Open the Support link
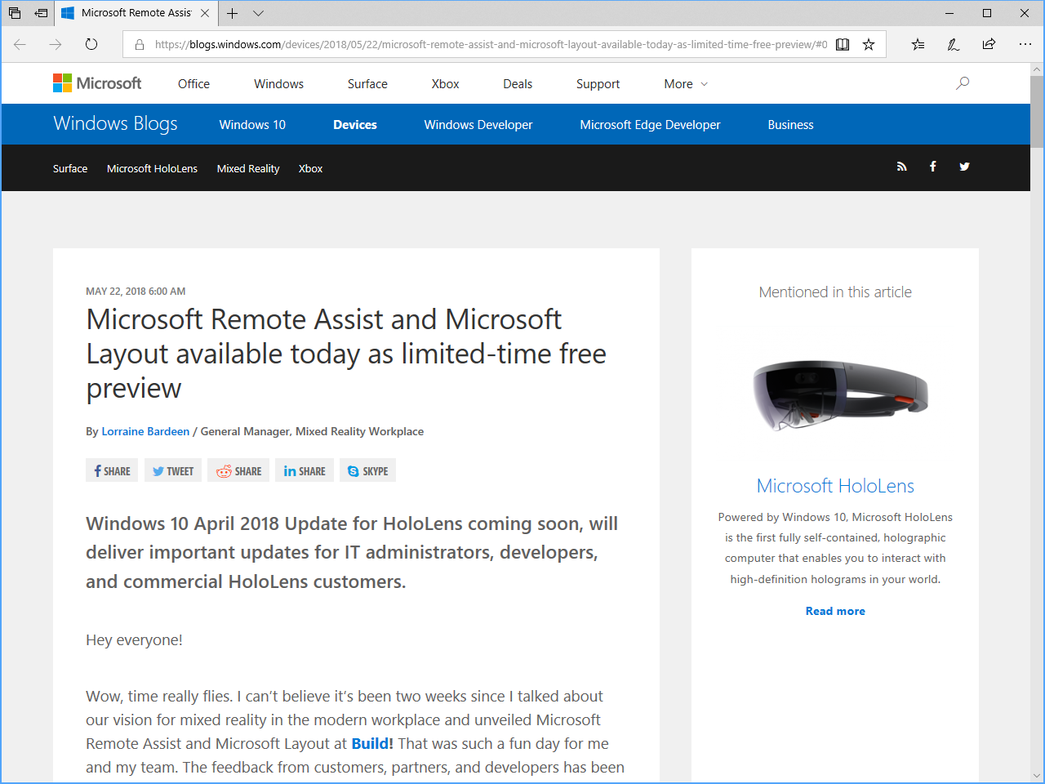Viewport: 1045px width, 784px height. click(x=598, y=84)
